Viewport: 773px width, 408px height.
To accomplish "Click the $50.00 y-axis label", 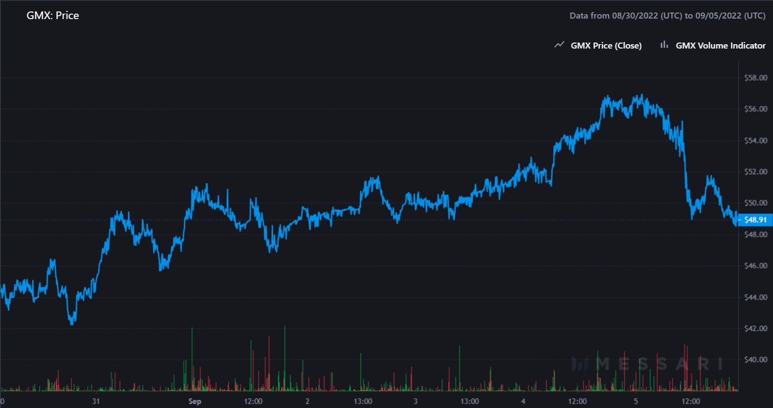I will coord(756,203).
